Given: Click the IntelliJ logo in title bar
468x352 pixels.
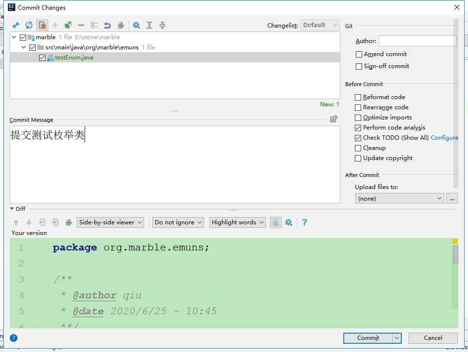Looking at the screenshot, I should (12, 7).
